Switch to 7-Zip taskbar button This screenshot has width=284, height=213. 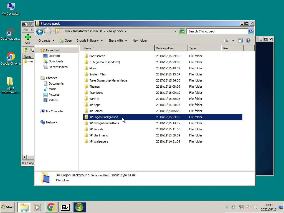point(65,207)
